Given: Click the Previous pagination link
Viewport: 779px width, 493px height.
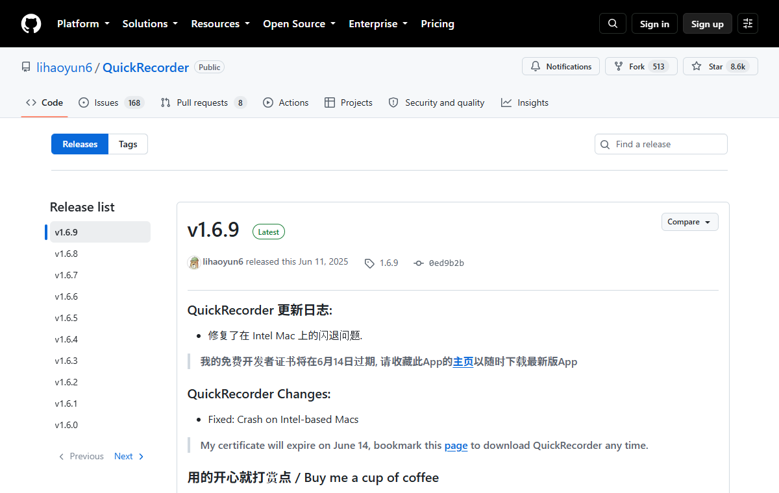Looking at the screenshot, I should [81, 457].
